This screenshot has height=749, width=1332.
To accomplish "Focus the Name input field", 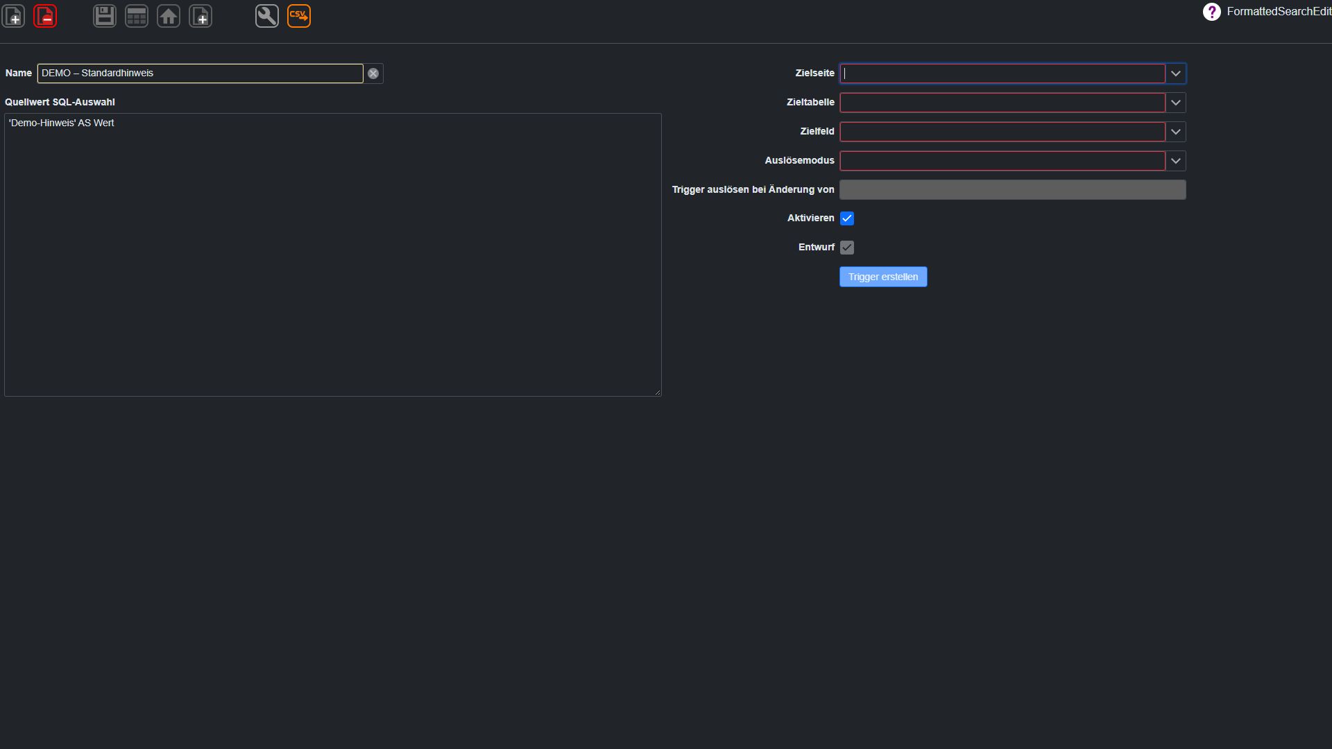I will pyautogui.click(x=200, y=74).
